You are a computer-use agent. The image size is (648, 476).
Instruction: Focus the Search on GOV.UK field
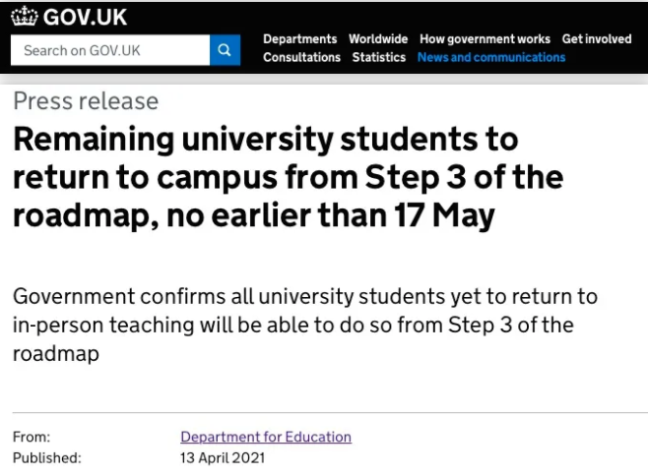pos(110,50)
